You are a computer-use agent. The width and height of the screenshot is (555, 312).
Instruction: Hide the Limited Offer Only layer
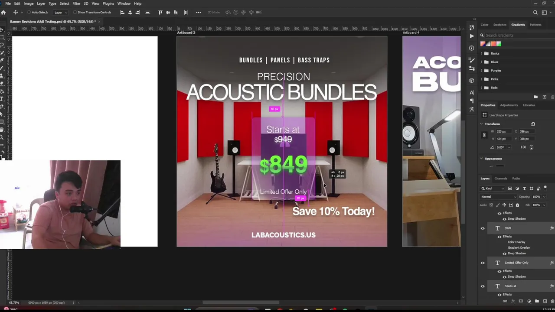(483, 263)
